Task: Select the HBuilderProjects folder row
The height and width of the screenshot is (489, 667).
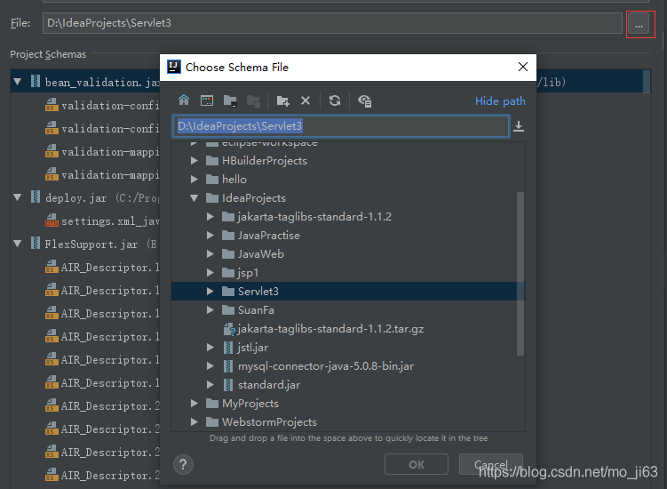Action: tap(348, 161)
